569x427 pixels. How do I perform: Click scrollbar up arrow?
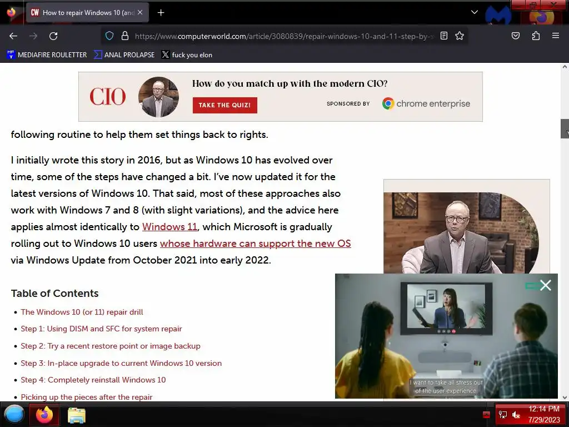[x=565, y=67]
